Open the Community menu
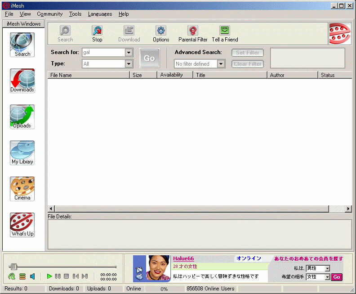The height and width of the screenshot is (294, 356). tap(49, 14)
